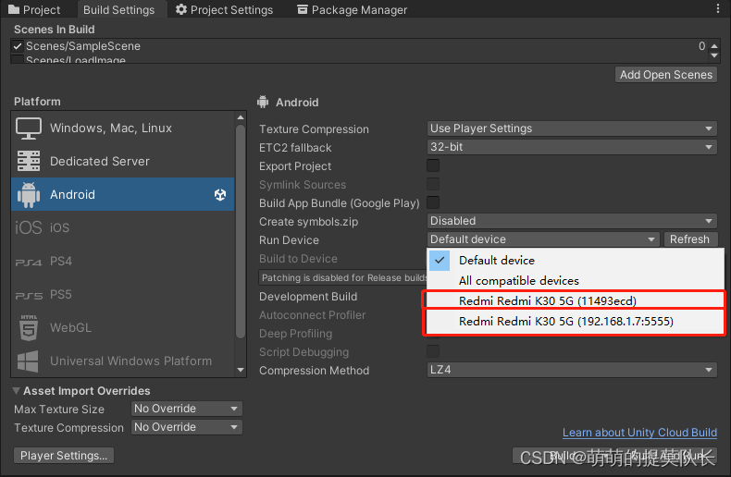Open the panel kebab menu icon
The width and height of the screenshot is (731, 477).
[x=719, y=8]
